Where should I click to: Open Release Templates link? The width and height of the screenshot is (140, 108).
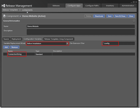[x=10, y=10]
